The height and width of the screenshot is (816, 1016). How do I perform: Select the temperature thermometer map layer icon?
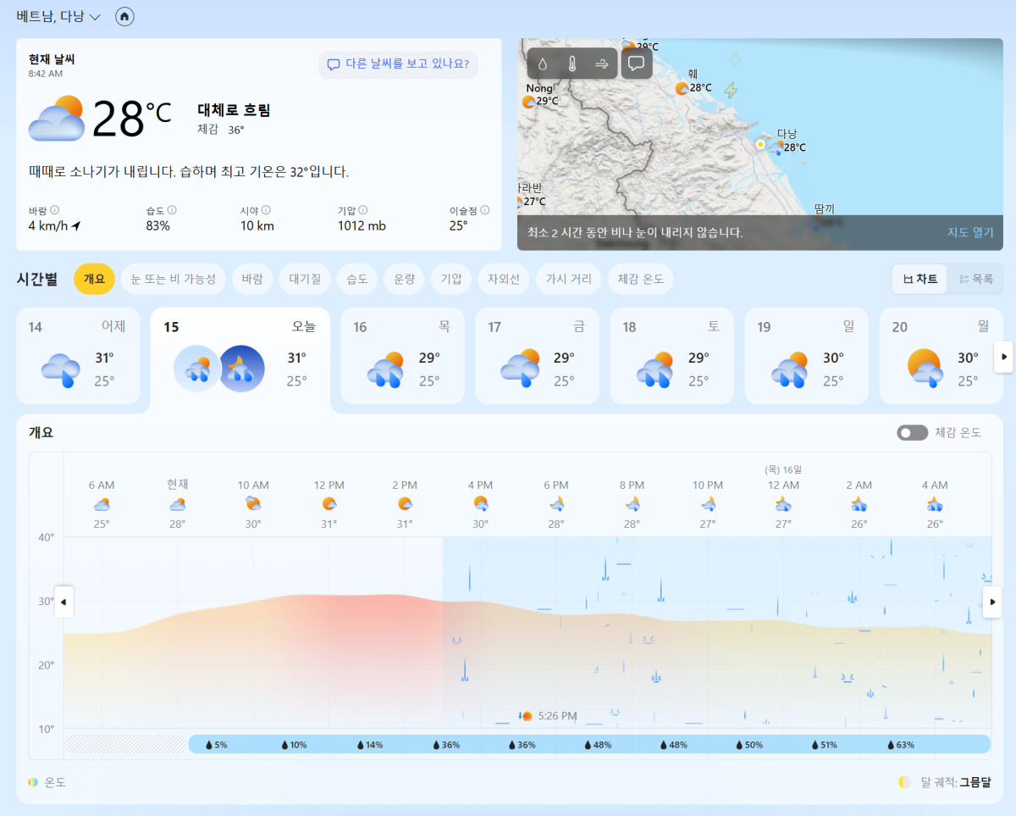[572, 64]
